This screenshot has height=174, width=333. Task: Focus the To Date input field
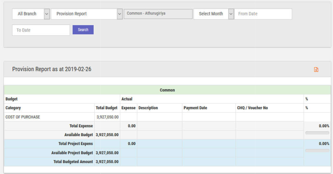(x=41, y=30)
